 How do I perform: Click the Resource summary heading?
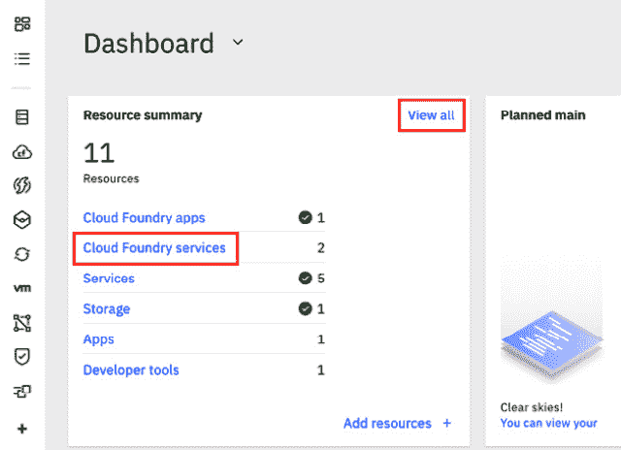143,115
